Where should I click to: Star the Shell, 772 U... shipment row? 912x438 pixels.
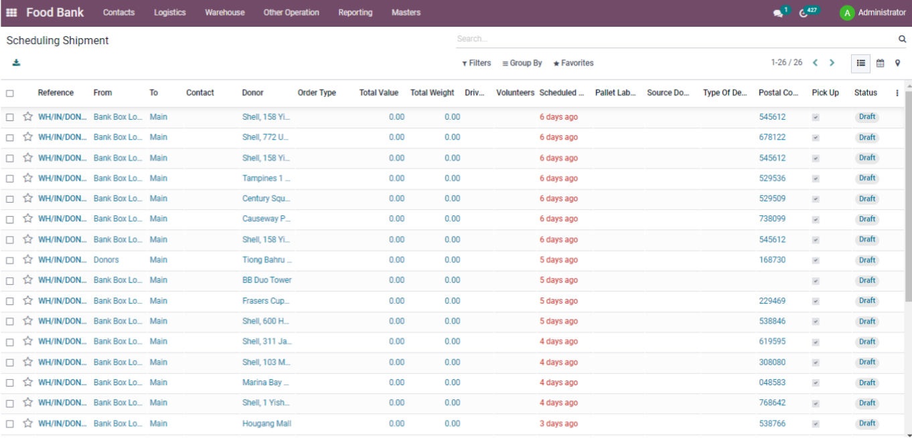(27, 136)
